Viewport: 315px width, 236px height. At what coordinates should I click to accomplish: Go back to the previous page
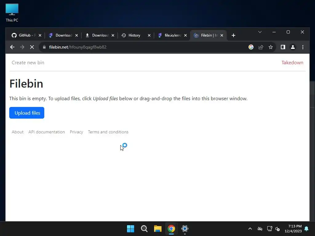pos(12,47)
